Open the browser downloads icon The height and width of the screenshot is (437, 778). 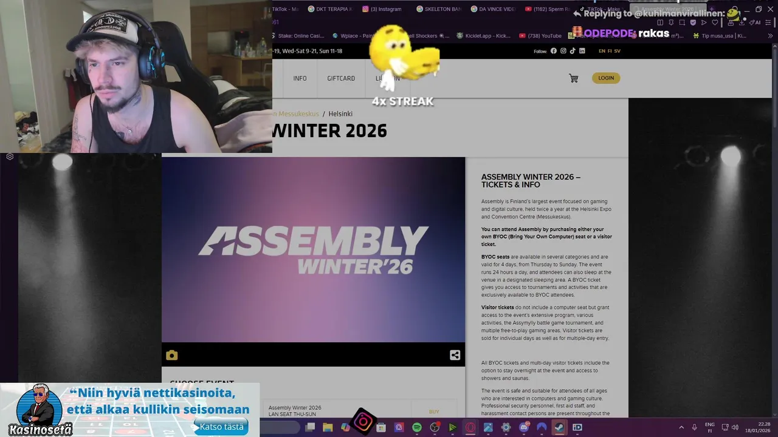click(x=742, y=22)
